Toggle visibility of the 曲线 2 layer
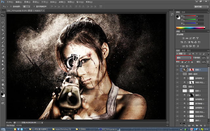The width and height of the screenshot is (210, 131). 177,95
